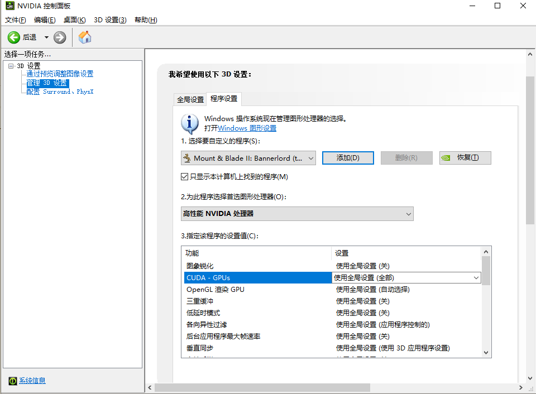Select 管理 3D 设置 in the tree
This screenshot has width=536, height=394.
47,83
